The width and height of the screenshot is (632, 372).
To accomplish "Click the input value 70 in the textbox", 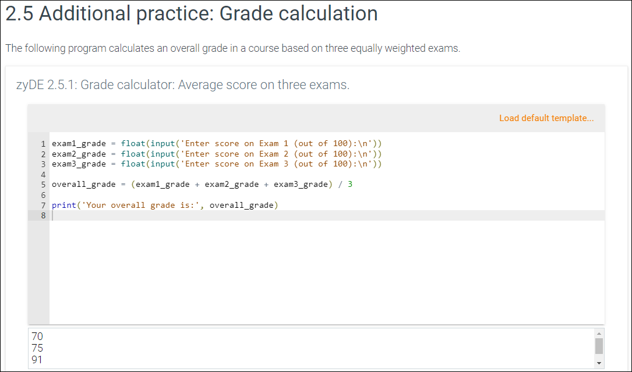I will coord(37,336).
